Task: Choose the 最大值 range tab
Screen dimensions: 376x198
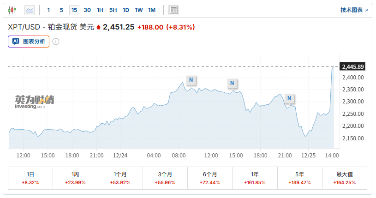Action: [344, 178]
